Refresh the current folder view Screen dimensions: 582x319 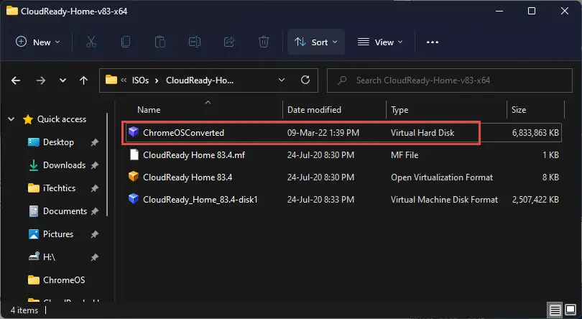[x=305, y=80]
